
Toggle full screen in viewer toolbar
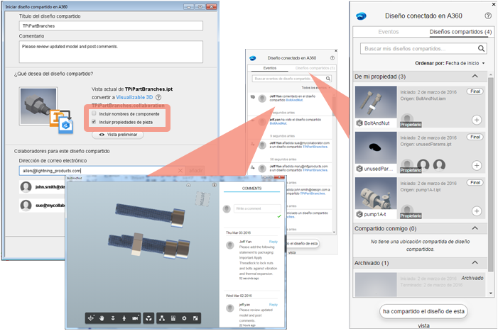pyautogui.click(x=195, y=318)
